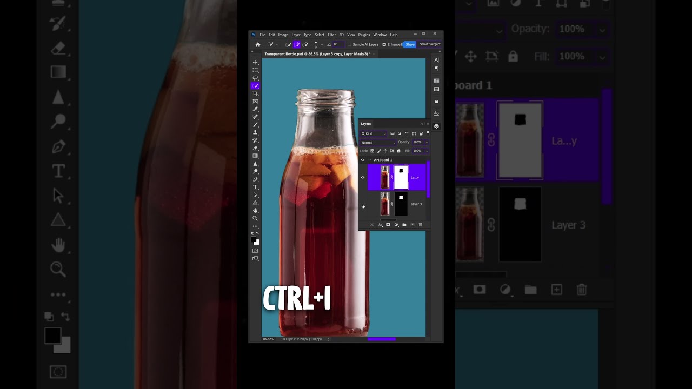The width and height of the screenshot is (692, 389).
Task: Open the Fill 100% dropdown
Action: tap(427, 151)
